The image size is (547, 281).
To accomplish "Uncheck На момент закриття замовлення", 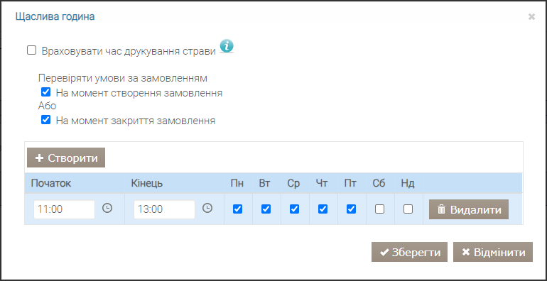I will click(45, 120).
